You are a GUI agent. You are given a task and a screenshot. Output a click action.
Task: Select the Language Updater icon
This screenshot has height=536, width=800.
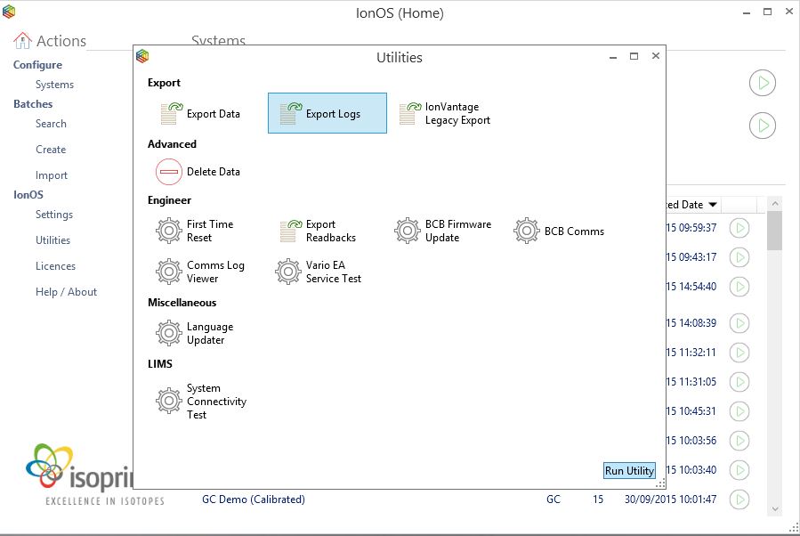169,333
